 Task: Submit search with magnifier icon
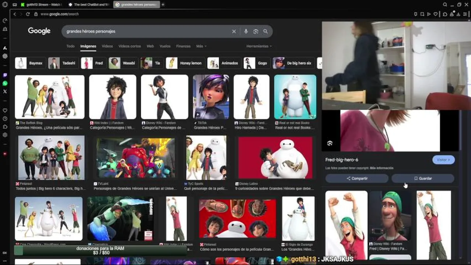pyautogui.click(x=265, y=32)
